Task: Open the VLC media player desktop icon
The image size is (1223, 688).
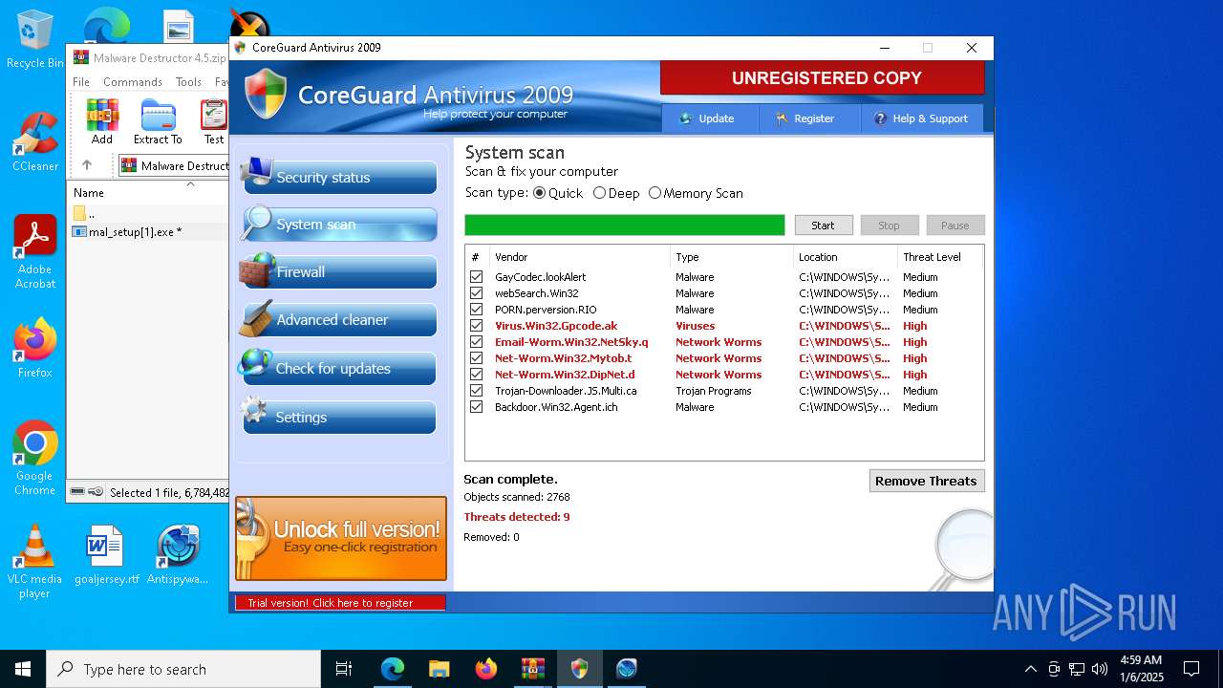Action: pyautogui.click(x=34, y=562)
